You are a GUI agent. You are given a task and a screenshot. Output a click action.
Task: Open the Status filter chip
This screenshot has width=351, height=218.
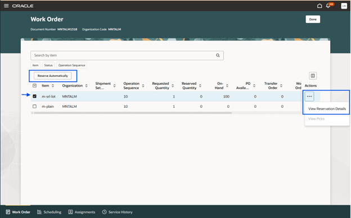click(48, 65)
